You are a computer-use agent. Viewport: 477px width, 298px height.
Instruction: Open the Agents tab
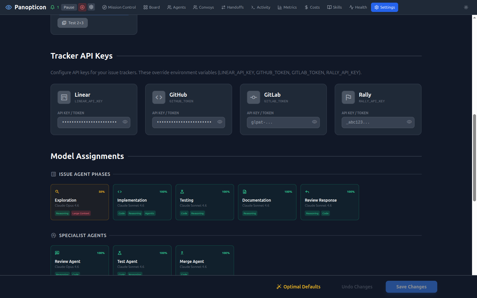pyautogui.click(x=177, y=7)
